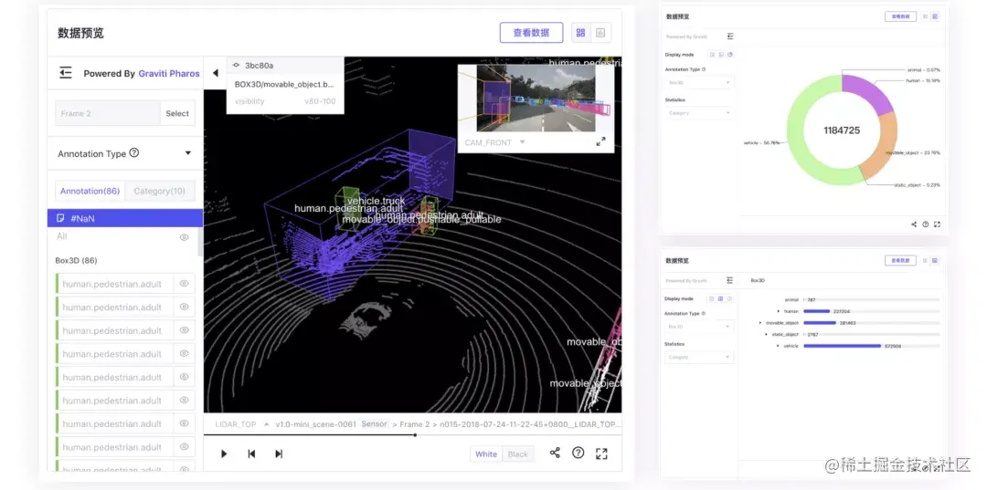Image resolution: width=987 pixels, height=490 pixels.
Task: Expand the movable_object category in bar chart
Action: [760, 323]
